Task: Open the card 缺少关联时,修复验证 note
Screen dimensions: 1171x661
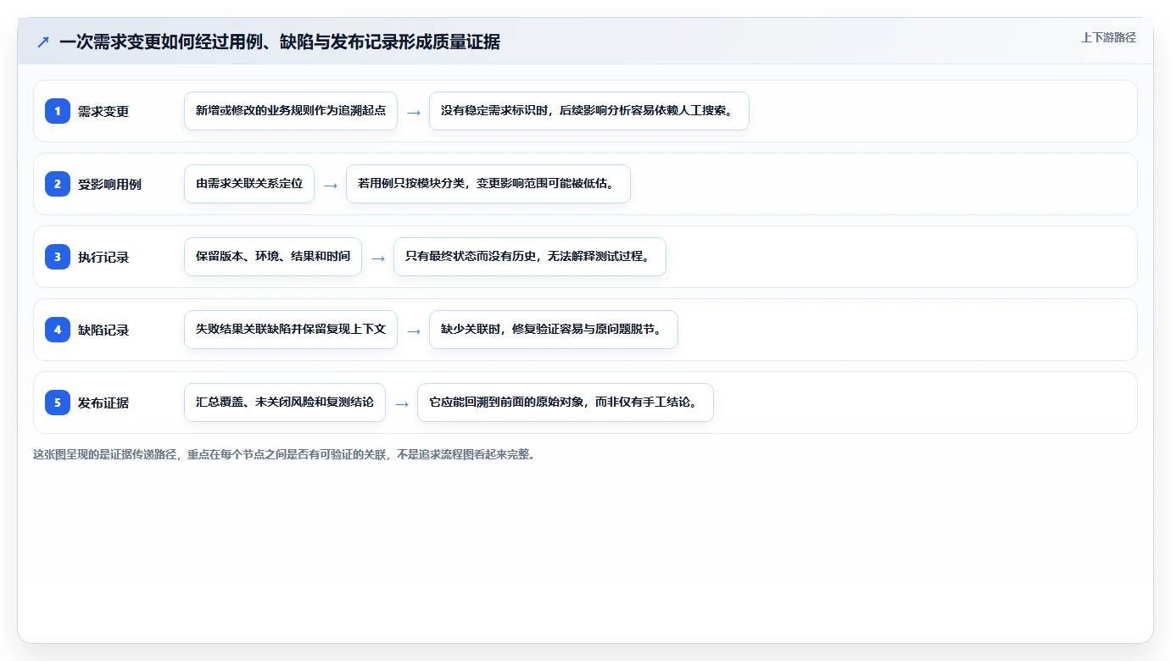Action: pos(554,330)
